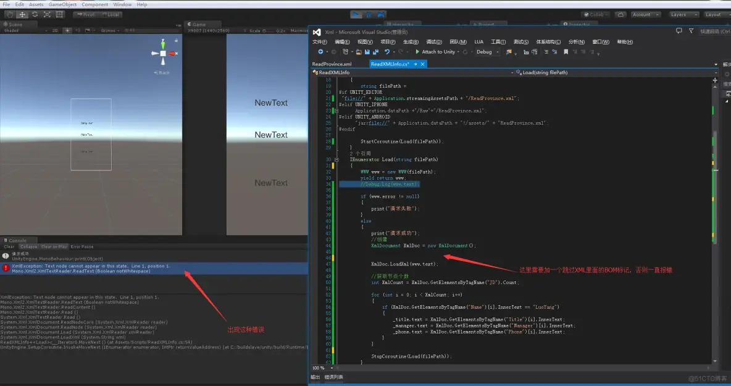Click the Undo icon in Visual Studio
The width and height of the screenshot is (731, 386).
pos(387,52)
